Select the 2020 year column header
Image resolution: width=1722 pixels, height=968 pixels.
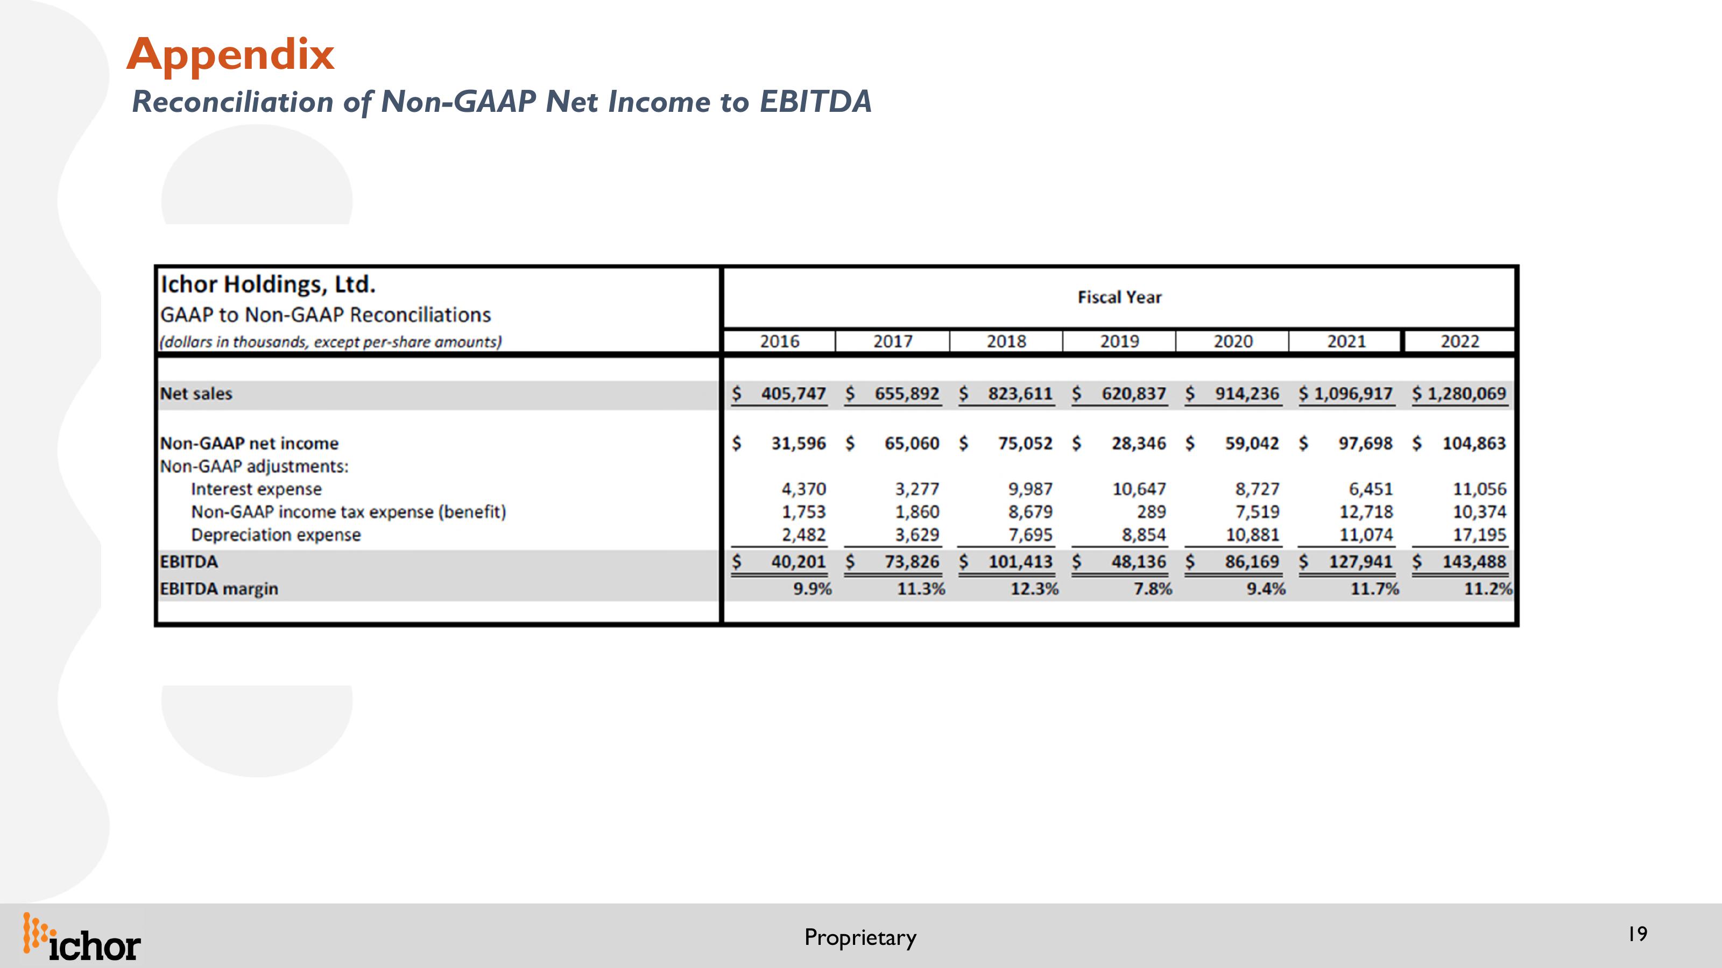[1233, 341]
